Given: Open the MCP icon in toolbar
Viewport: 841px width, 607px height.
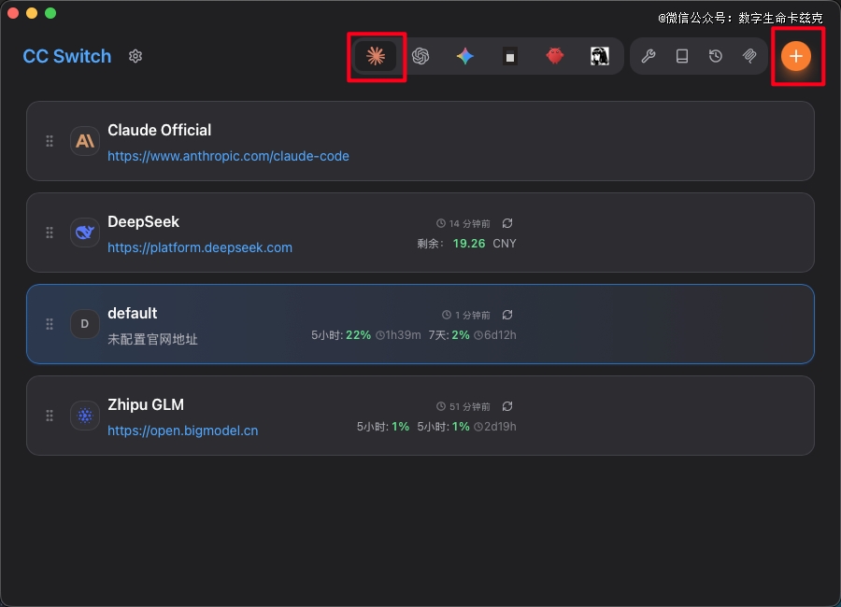Looking at the screenshot, I should 749,56.
